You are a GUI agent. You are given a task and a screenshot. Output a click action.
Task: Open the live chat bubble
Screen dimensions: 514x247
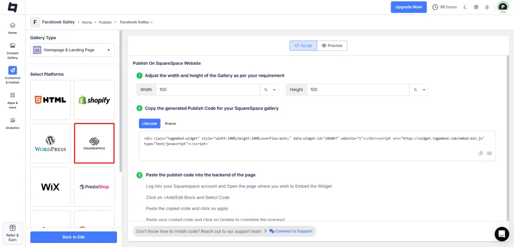tap(501, 234)
